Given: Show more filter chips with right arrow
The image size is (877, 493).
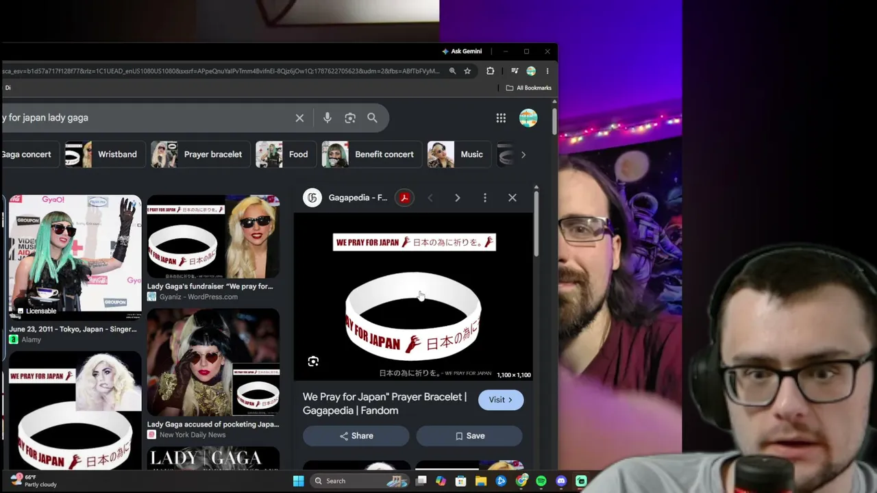Looking at the screenshot, I should click(523, 155).
